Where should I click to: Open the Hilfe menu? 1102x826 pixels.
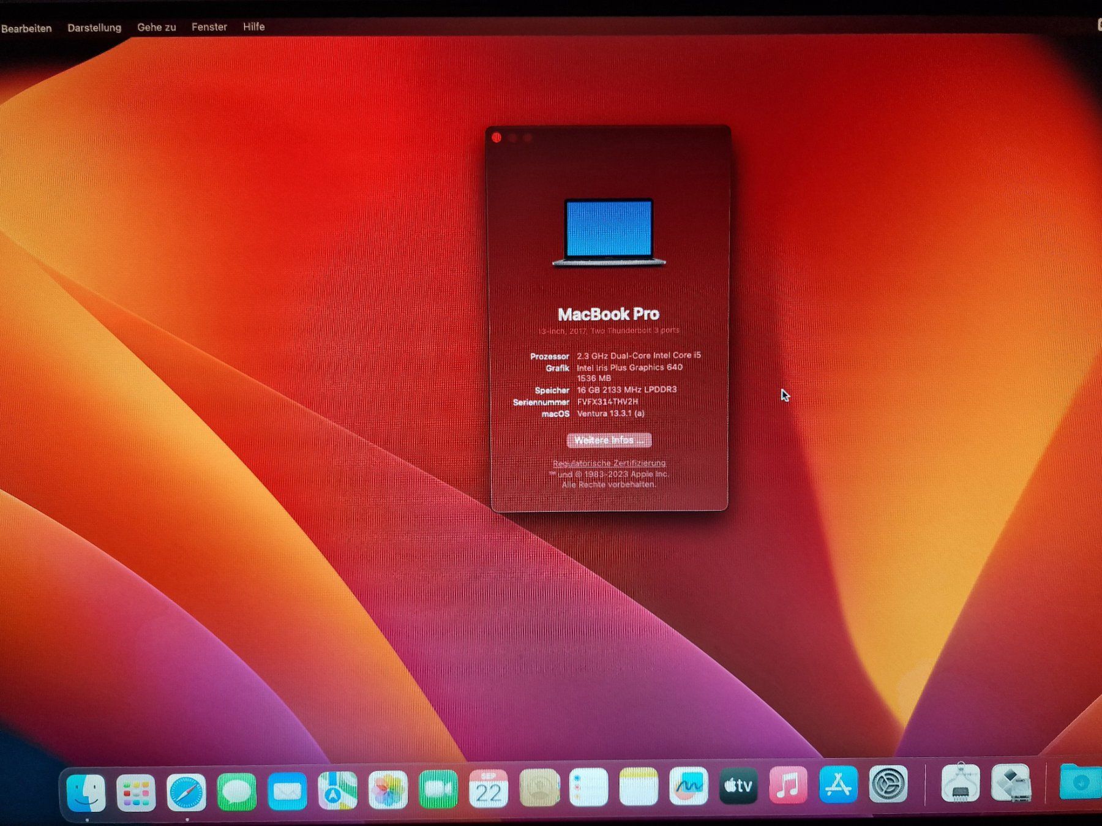click(254, 26)
